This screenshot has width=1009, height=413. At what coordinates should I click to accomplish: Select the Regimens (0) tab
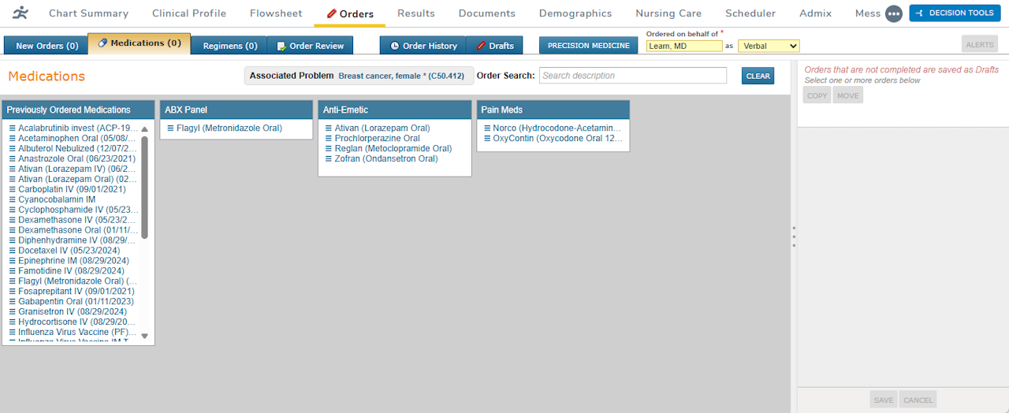tap(229, 46)
